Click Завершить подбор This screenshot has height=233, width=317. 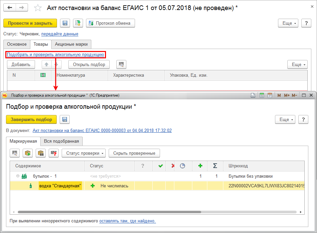[31, 119]
